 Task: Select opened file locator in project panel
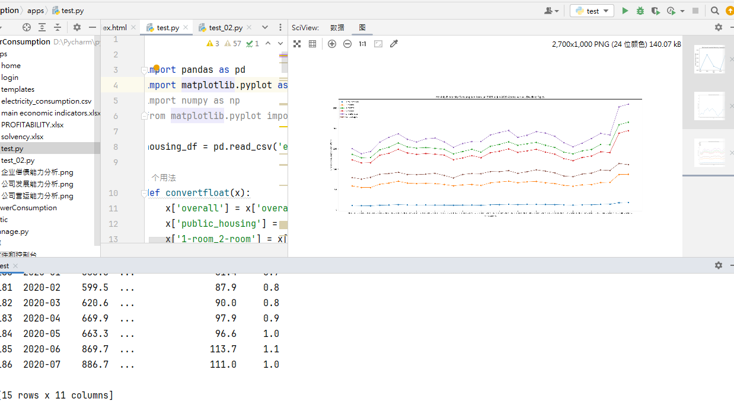pyautogui.click(x=27, y=27)
